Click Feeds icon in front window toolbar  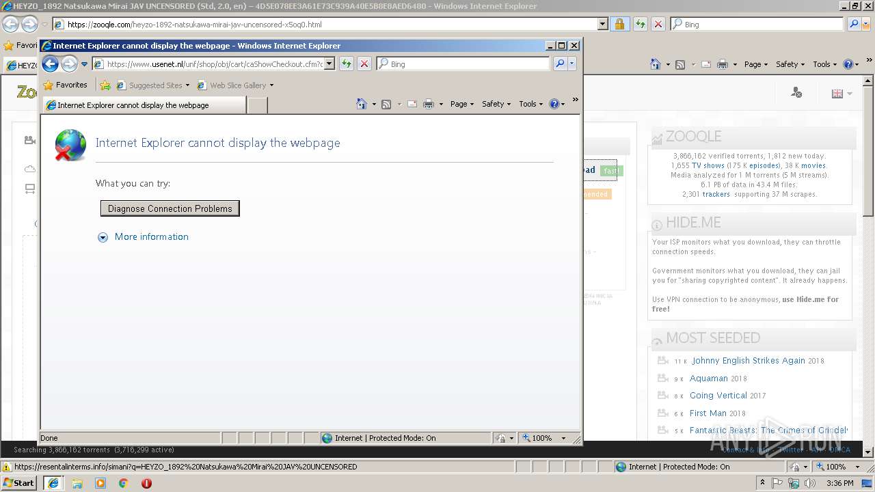click(x=386, y=104)
